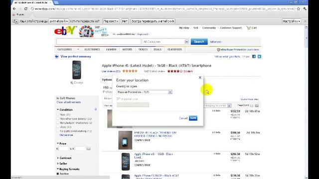Close the Enter your location dialog
This screenshot has width=319, height=179.
[x=200, y=78]
